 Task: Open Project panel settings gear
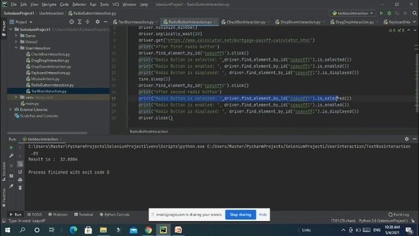(x=98, y=22)
